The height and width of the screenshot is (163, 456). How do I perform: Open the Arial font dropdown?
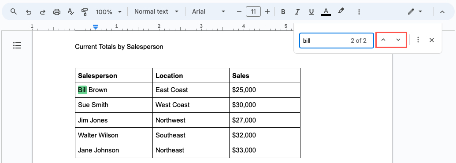[208, 11]
